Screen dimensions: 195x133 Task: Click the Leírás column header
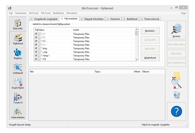click(102, 30)
